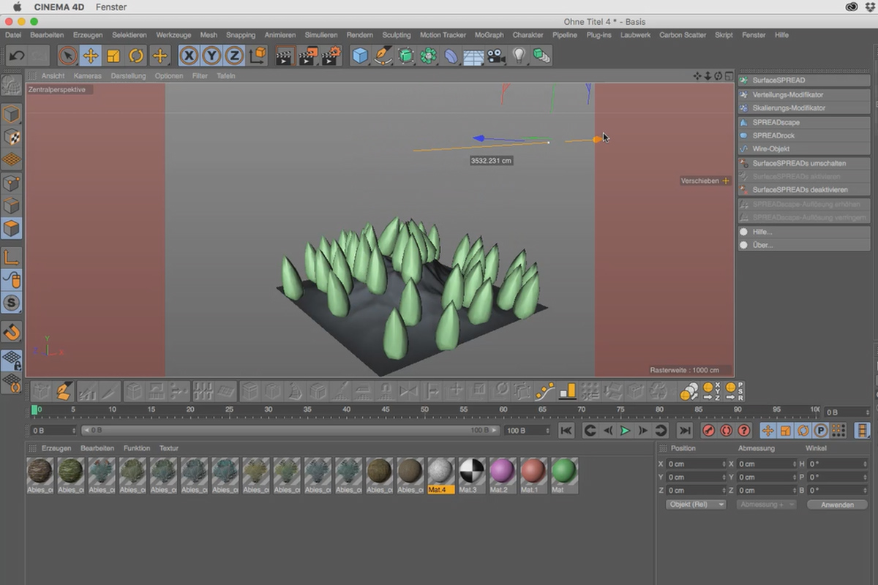This screenshot has height=585, width=878.
Task: Add a cube primitive object
Action: pos(360,56)
